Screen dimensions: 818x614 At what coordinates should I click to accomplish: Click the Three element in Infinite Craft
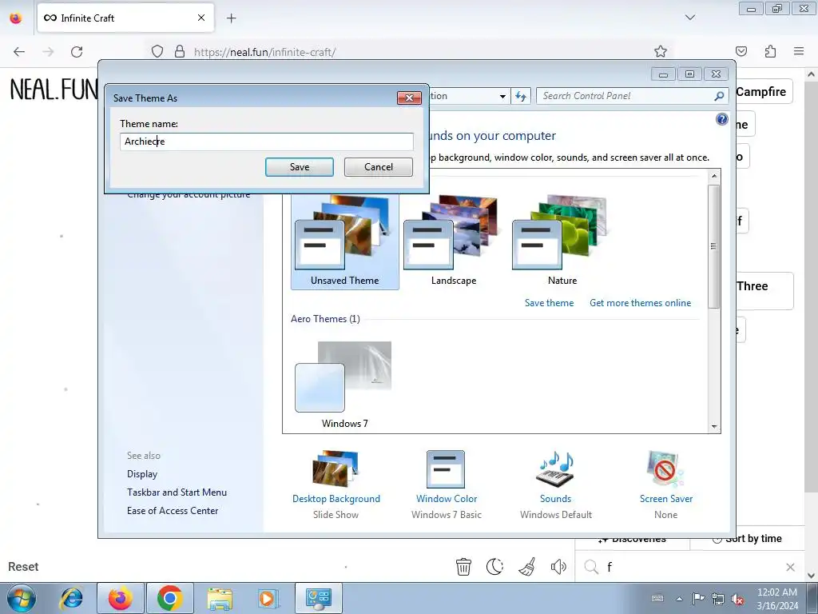pyautogui.click(x=764, y=291)
